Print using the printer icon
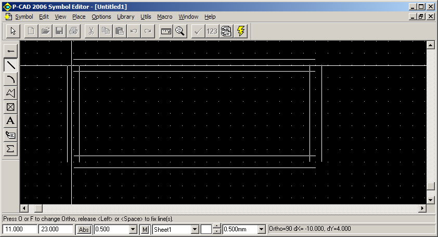The image size is (438, 237). (74, 31)
